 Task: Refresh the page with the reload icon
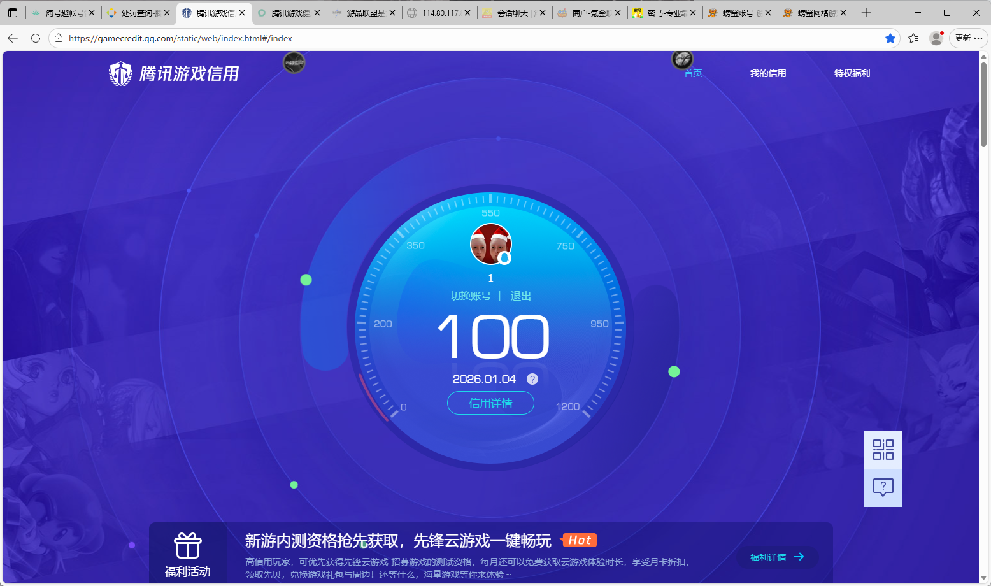click(x=36, y=38)
